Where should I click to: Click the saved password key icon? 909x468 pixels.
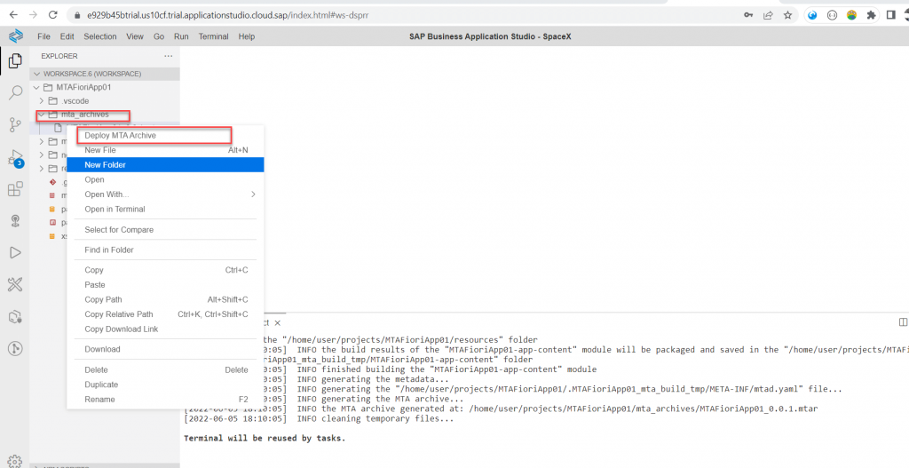pyautogui.click(x=748, y=15)
